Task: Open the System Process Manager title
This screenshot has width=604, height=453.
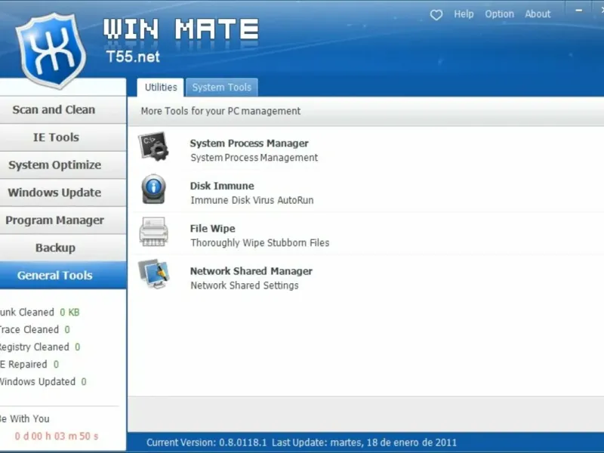Action: click(249, 143)
